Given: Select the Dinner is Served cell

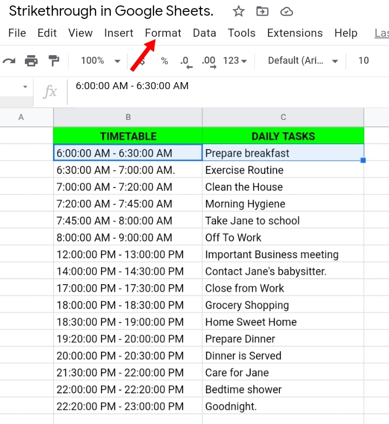Looking at the screenshot, I should 283,355.
